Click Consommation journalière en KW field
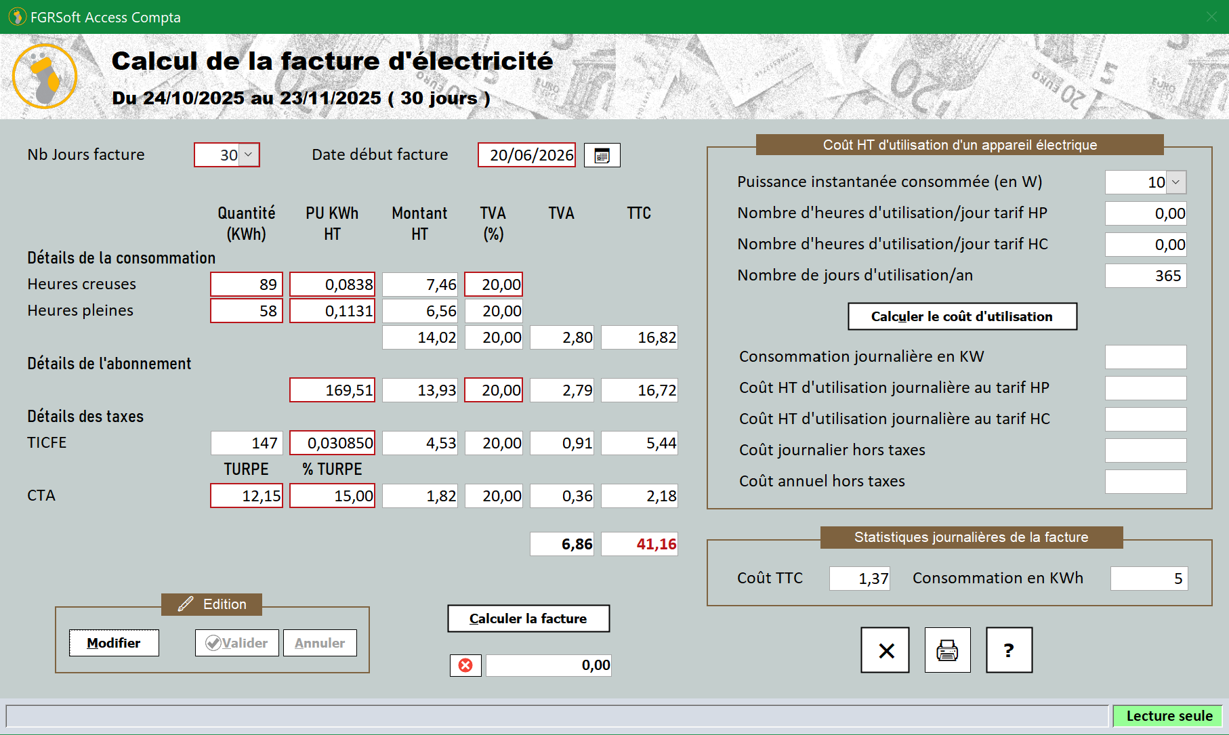1229x735 pixels. (x=1146, y=357)
